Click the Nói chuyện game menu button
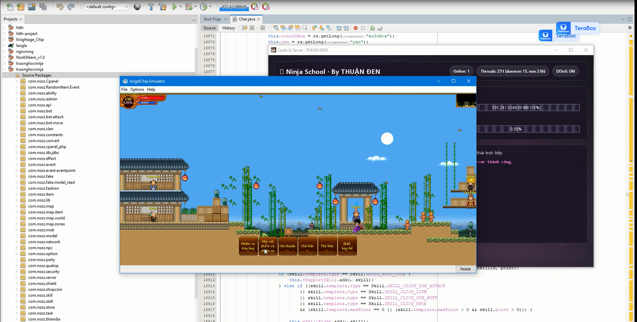The image size is (637, 322). [x=287, y=246]
